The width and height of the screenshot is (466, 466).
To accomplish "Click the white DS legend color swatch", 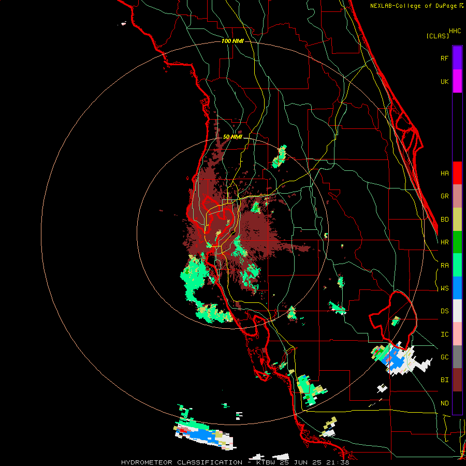I will pos(457,311).
